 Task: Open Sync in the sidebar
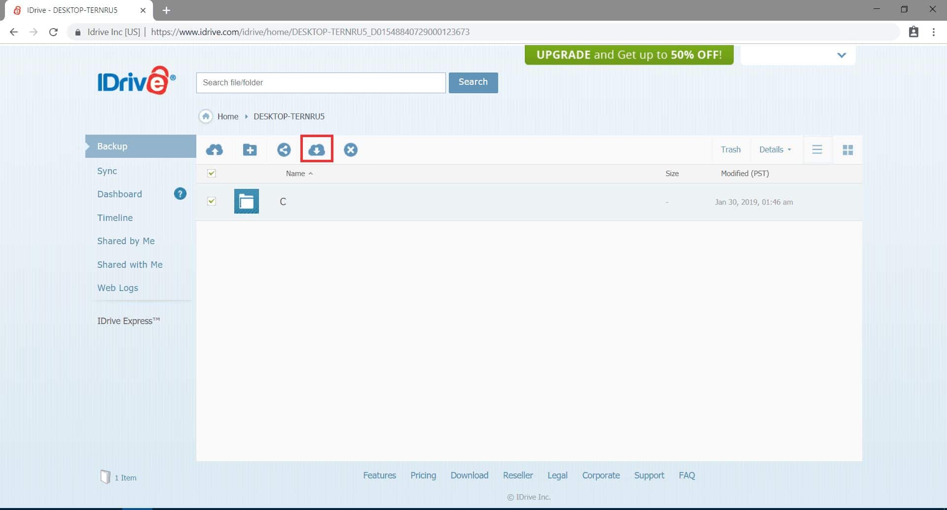coord(107,171)
